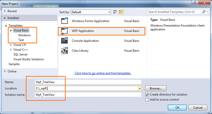Screen dimensions: 212x114
Task: Expand the Visual C# node arrow
Action: pyautogui.click(x=11, y=45)
